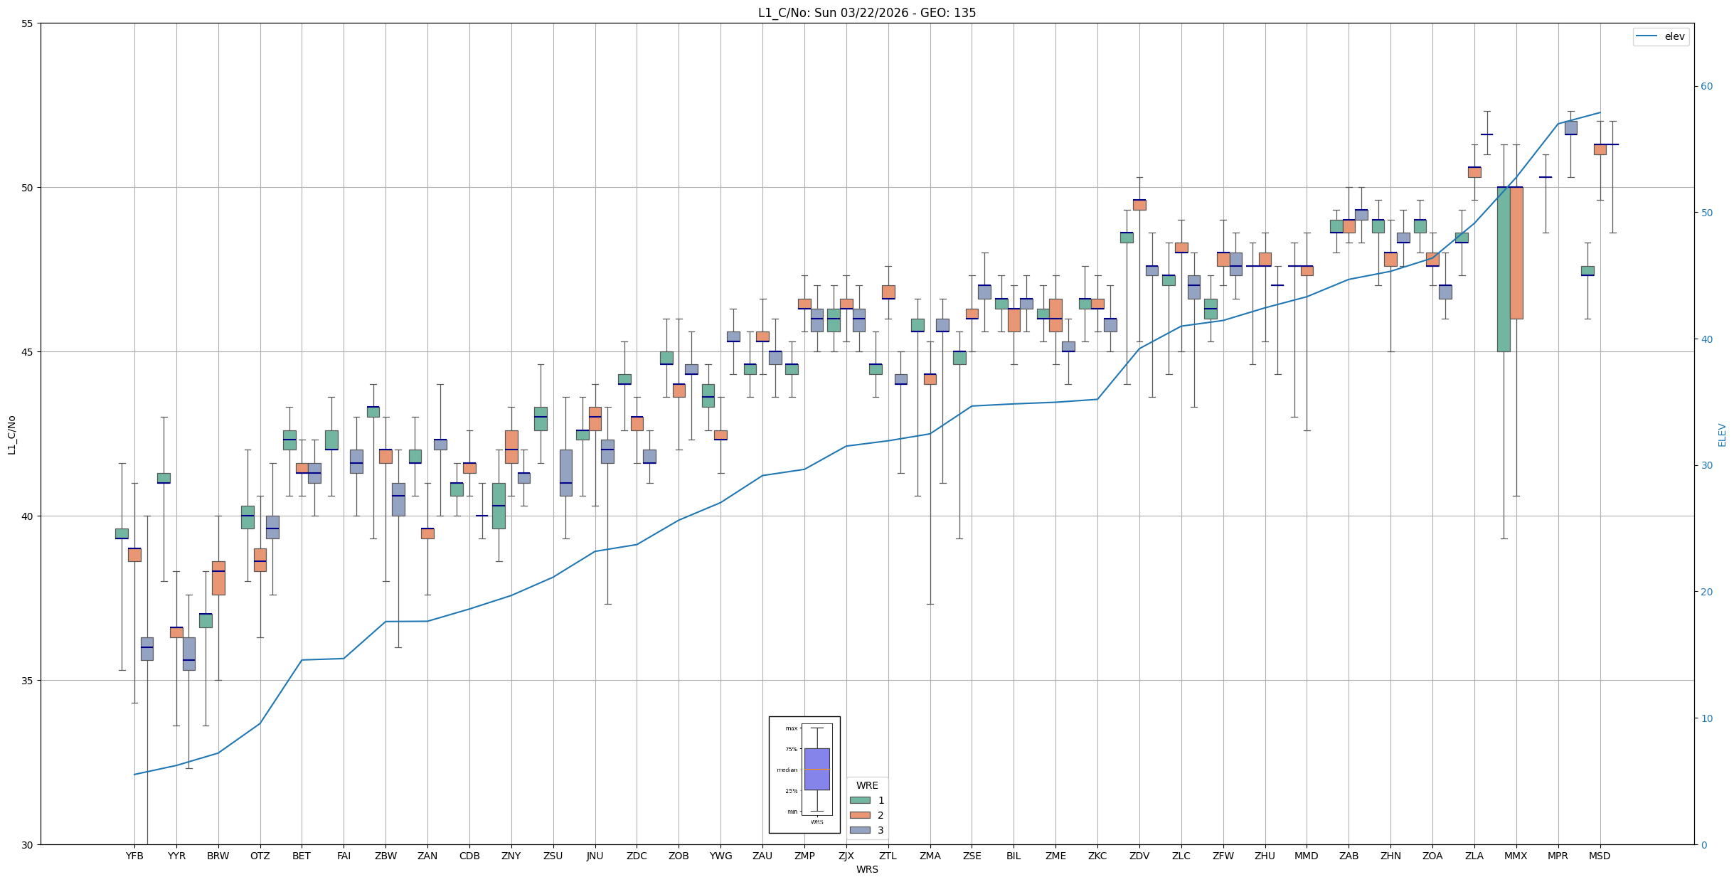
Task: Click the BET station label
Action: click(302, 856)
